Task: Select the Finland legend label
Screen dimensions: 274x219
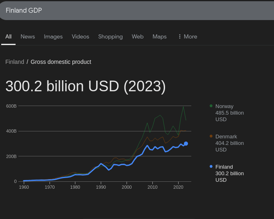Action: (224, 167)
